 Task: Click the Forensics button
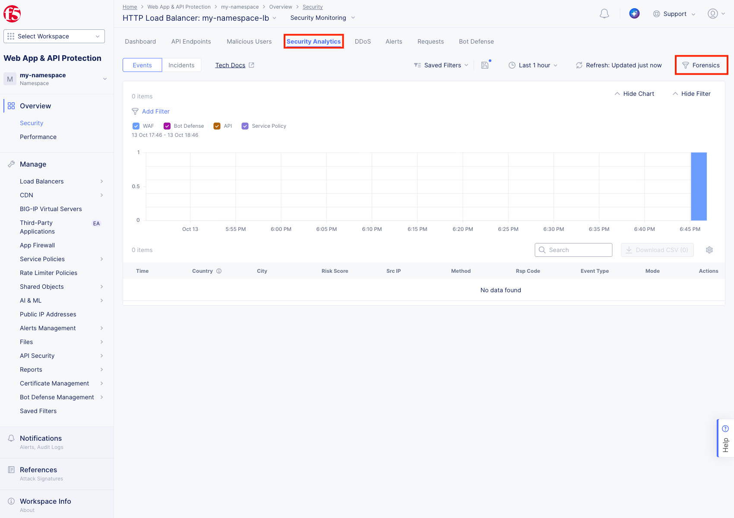tap(701, 65)
